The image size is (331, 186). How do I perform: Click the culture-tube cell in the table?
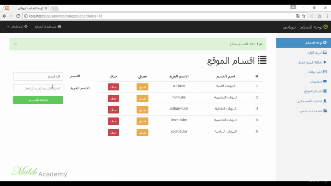point(179,109)
